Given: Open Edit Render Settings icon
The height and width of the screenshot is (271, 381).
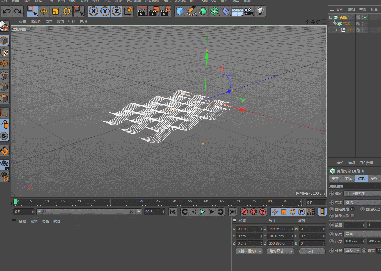Looking at the screenshot, I should point(165,12).
